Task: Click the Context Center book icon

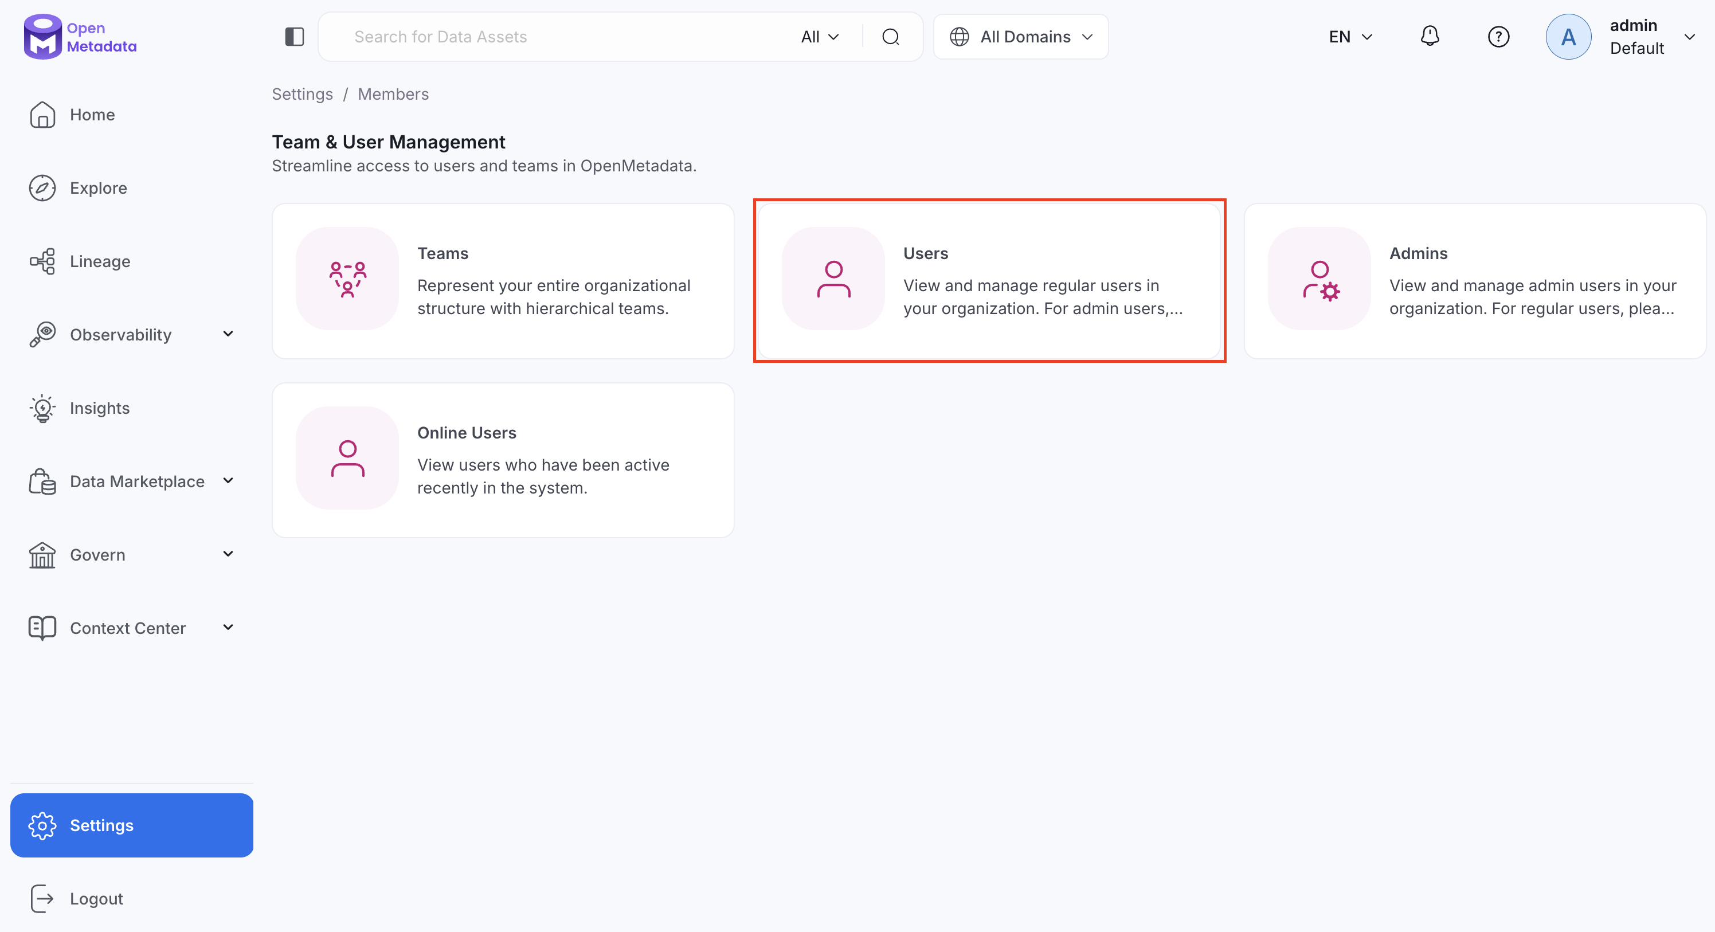Action: [x=42, y=628]
